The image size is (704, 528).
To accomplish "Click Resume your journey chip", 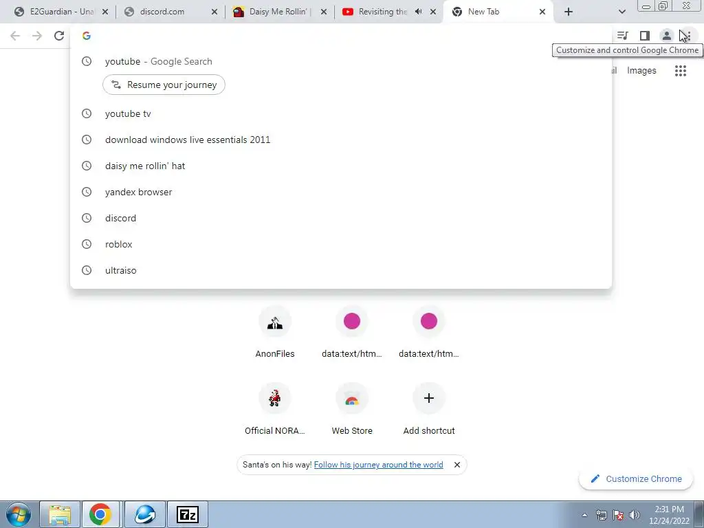I will pyautogui.click(x=164, y=85).
